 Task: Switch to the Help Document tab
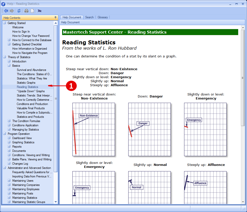pyautogui.click(x=72, y=17)
